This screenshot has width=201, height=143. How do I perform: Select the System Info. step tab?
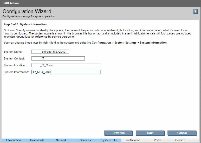(x=109, y=140)
